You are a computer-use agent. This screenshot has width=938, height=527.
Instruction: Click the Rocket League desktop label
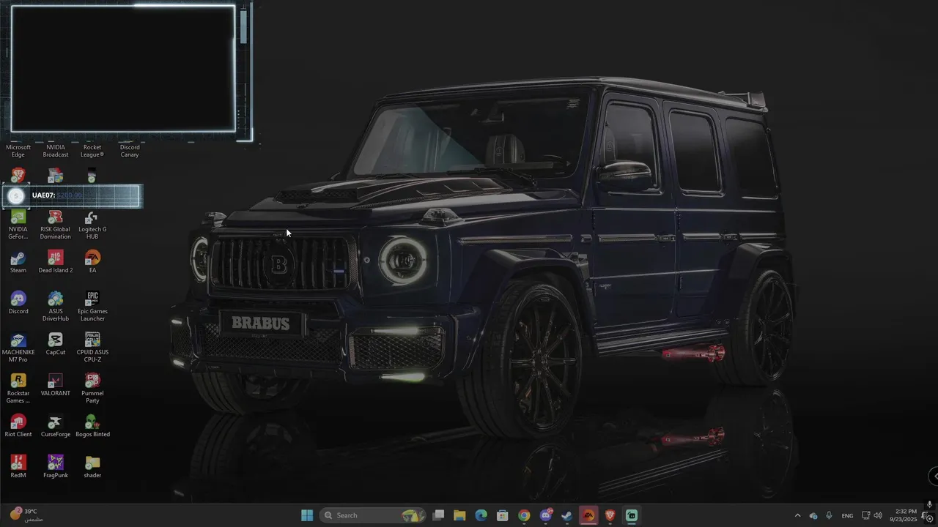coord(92,151)
